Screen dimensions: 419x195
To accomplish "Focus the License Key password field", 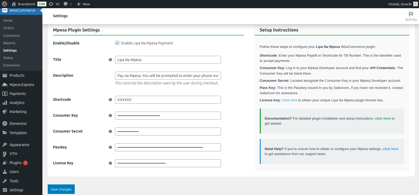I will click(168, 163).
